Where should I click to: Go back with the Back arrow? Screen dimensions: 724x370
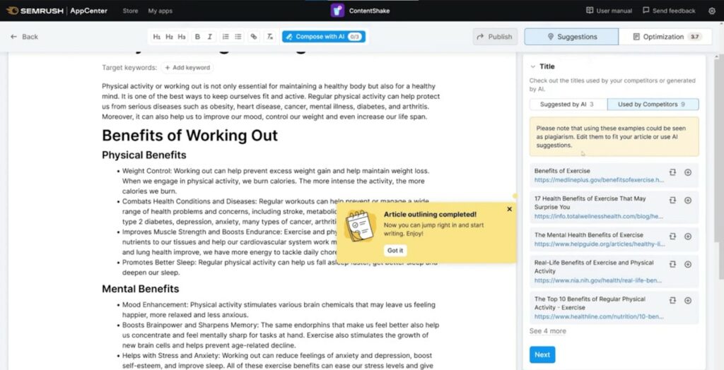(x=25, y=37)
